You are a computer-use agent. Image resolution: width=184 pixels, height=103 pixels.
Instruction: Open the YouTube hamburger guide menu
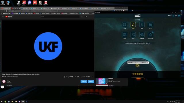tap(3, 17)
